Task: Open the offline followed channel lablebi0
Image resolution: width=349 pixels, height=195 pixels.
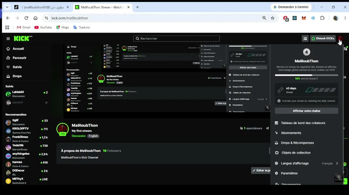Action: pyautogui.click(x=27, y=102)
